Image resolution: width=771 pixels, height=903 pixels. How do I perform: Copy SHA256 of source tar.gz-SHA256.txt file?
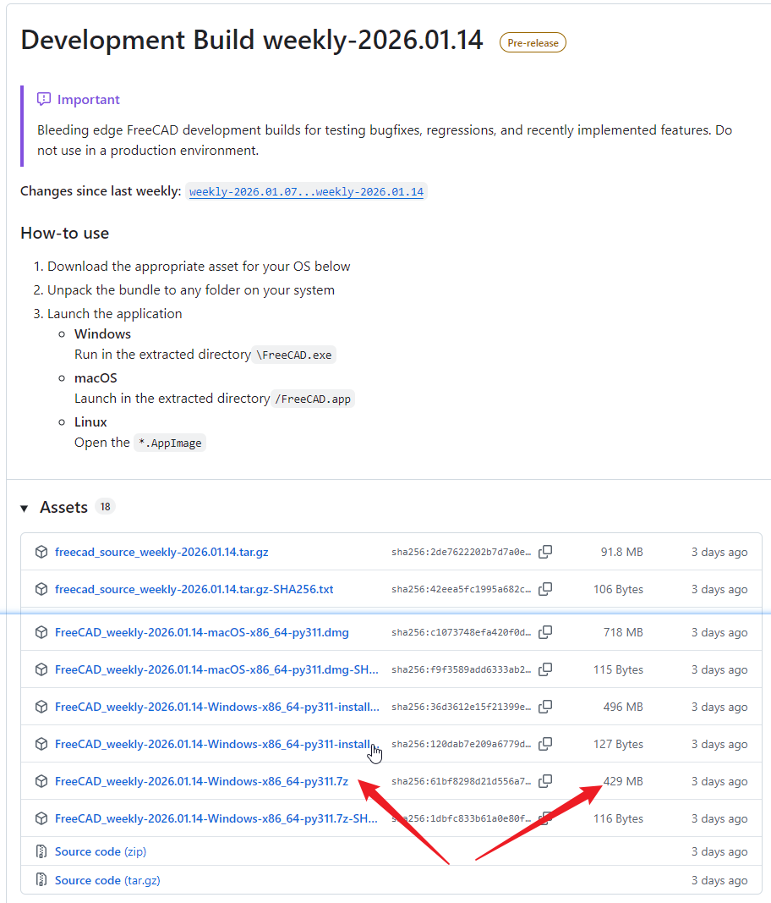(x=545, y=589)
